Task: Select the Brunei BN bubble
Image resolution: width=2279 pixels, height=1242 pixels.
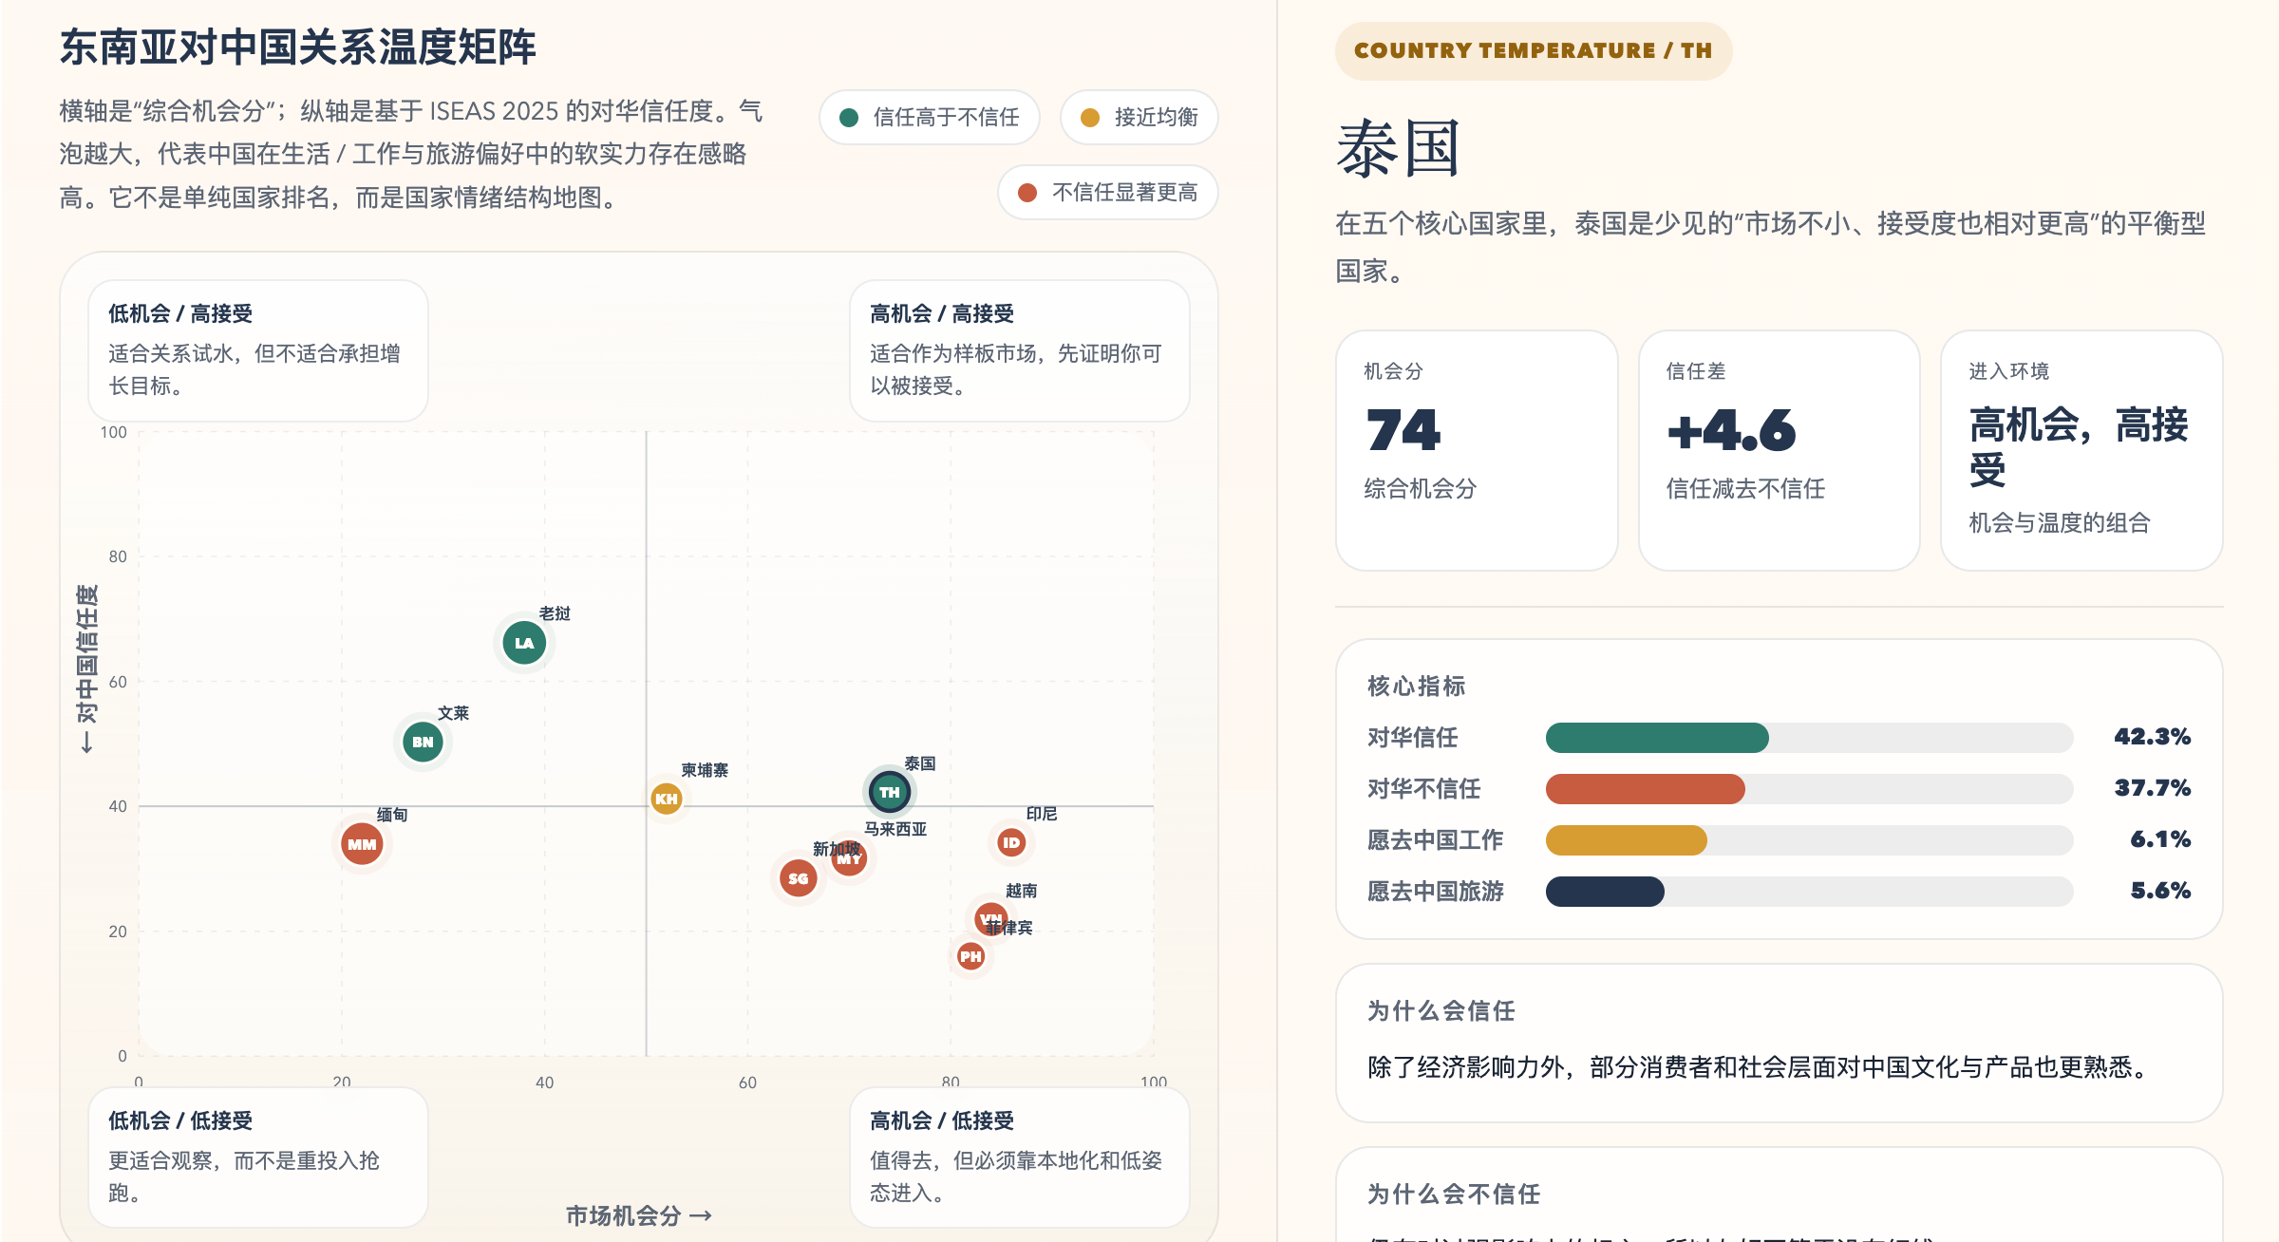Action: tap(423, 742)
